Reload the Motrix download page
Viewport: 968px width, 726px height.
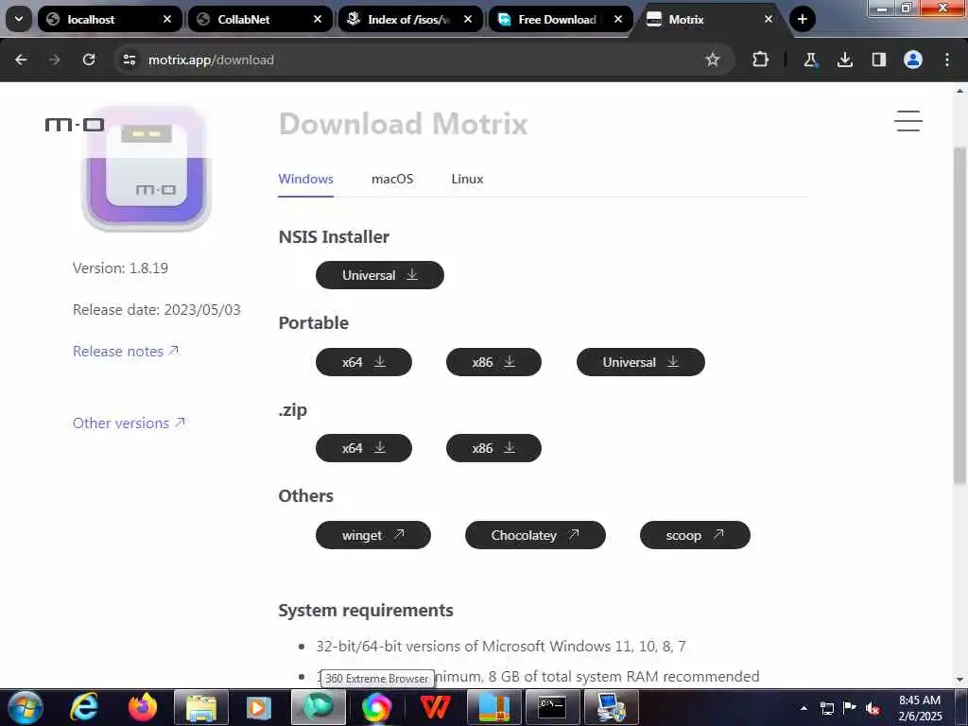click(89, 60)
